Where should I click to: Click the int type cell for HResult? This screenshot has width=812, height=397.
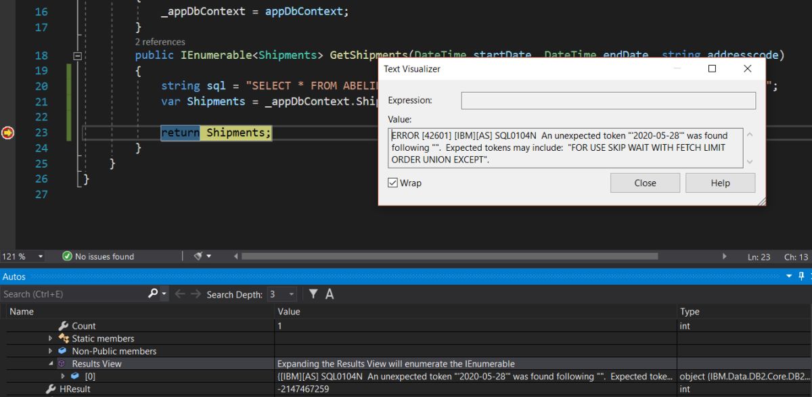point(744,389)
